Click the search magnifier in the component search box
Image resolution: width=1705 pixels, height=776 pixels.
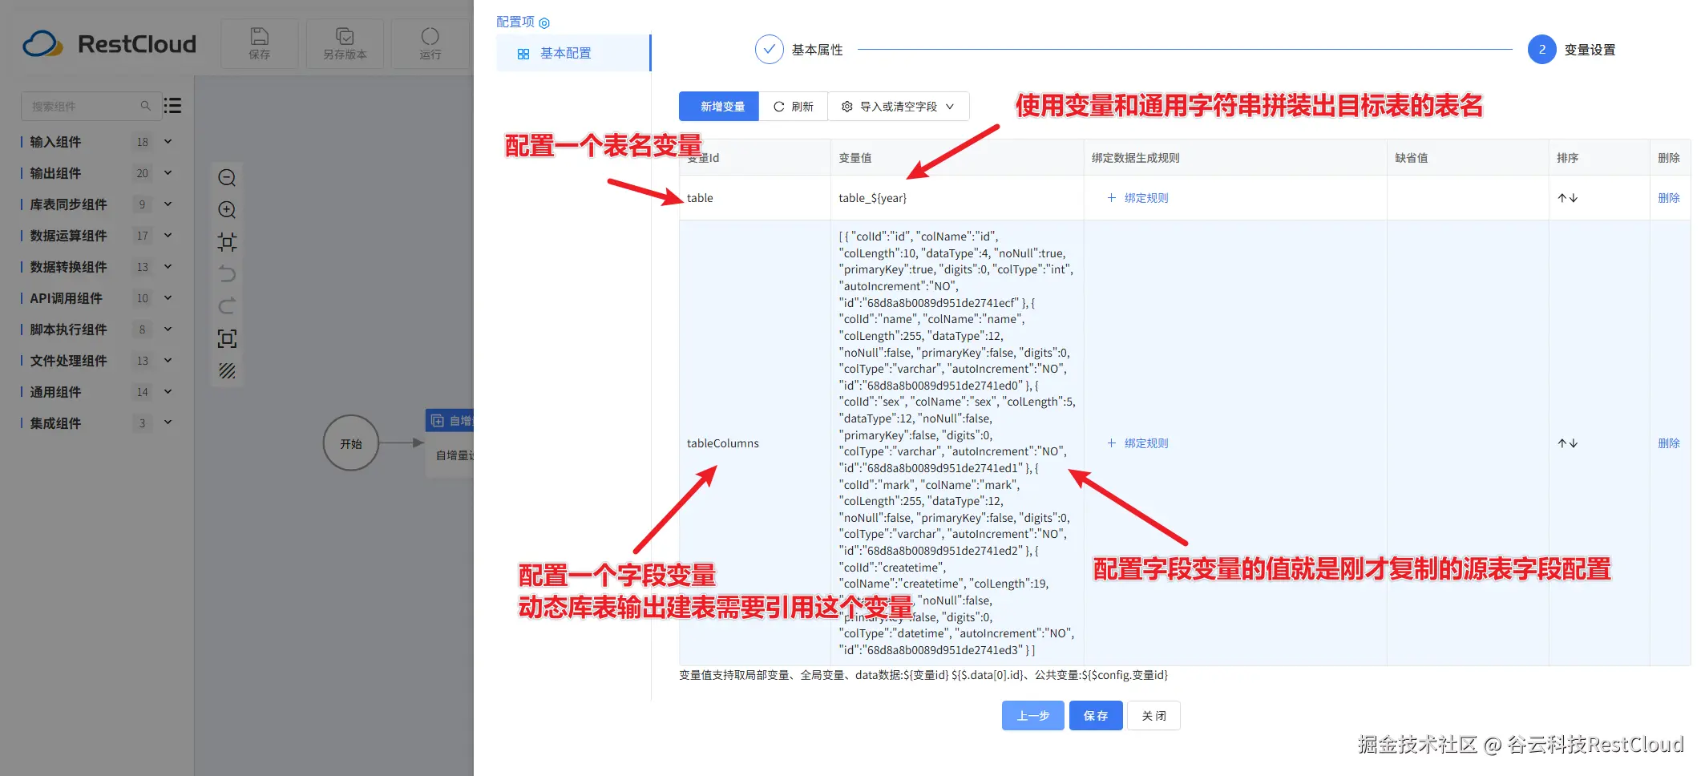[x=145, y=106]
